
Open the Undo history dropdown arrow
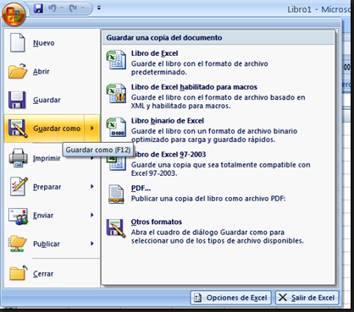(x=62, y=8)
